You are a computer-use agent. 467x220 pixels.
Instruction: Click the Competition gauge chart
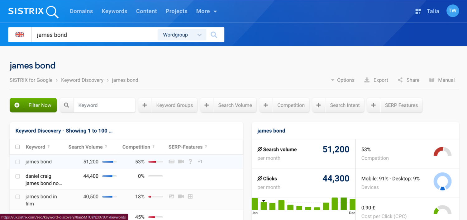tap(442, 152)
